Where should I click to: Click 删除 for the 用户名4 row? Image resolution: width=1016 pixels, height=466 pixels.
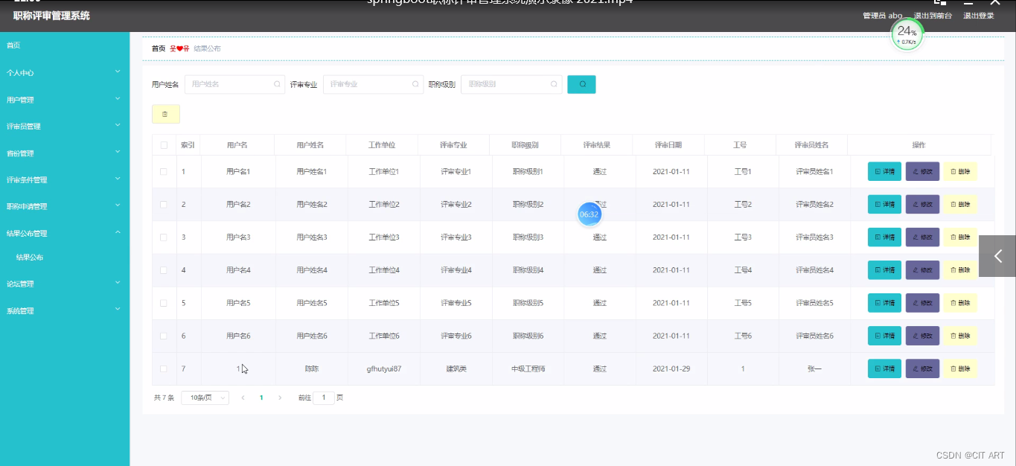960,270
